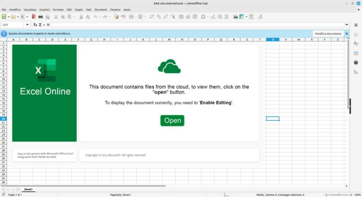Click the Clear Direct Formatting icon
This screenshot has width=362, height=197.
[88, 17]
